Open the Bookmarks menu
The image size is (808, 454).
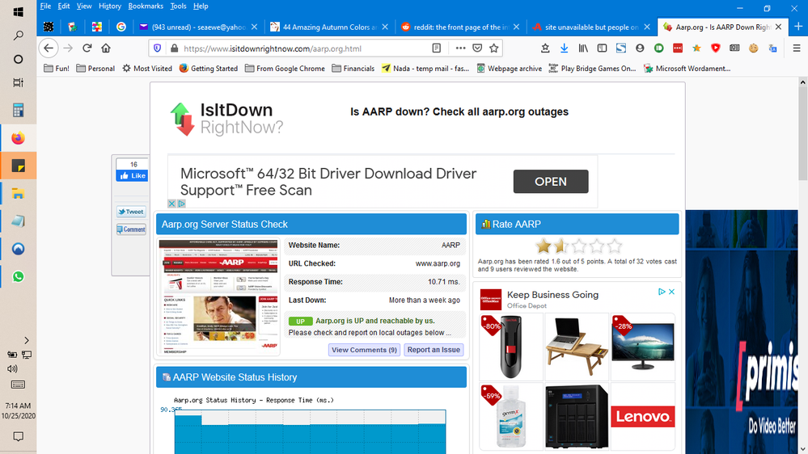(x=146, y=6)
